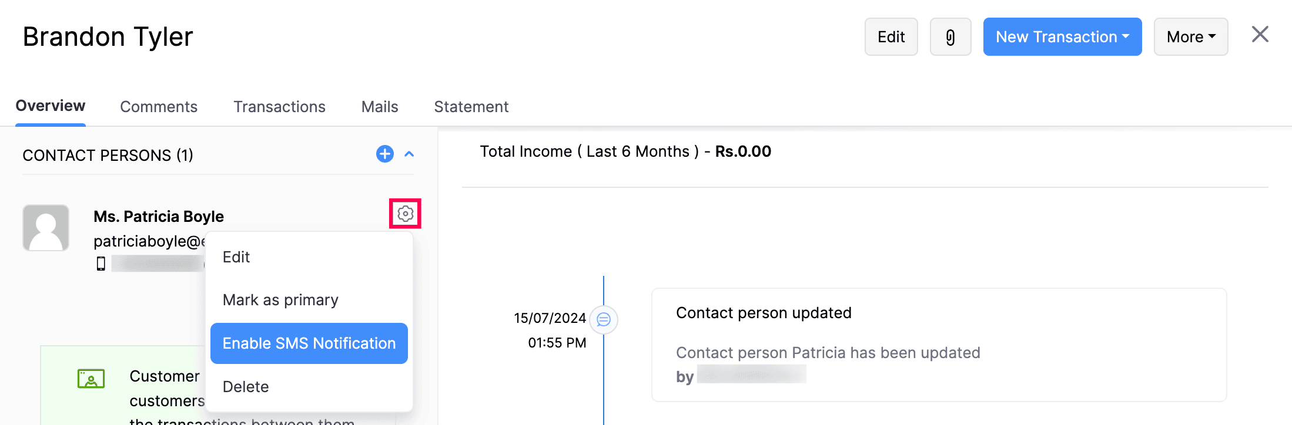The height and width of the screenshot is (425, 1292).
Task: Click the timeline comment bubble icon
Action: [604, 319]
